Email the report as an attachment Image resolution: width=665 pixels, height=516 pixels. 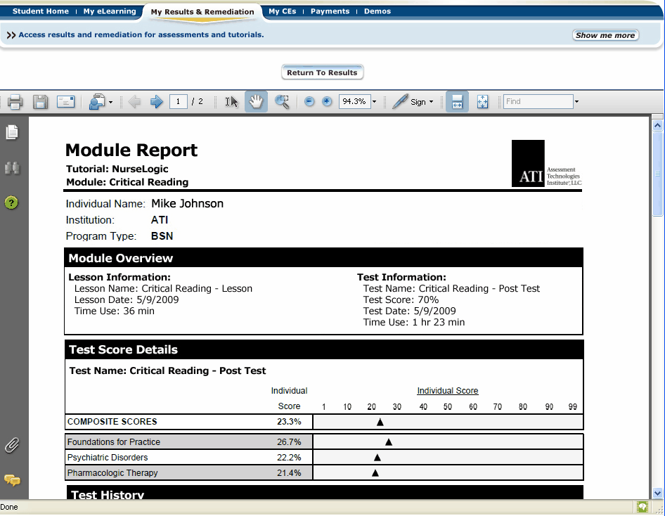pyautogui.click(x=65, y=101)
